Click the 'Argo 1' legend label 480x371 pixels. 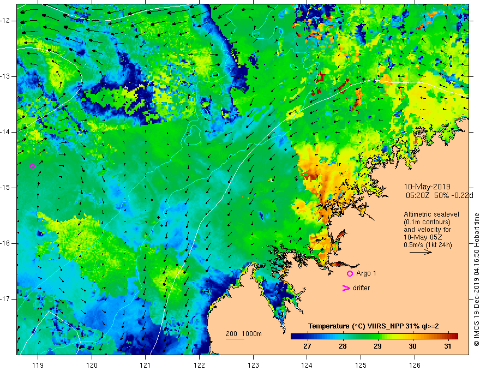366,273
